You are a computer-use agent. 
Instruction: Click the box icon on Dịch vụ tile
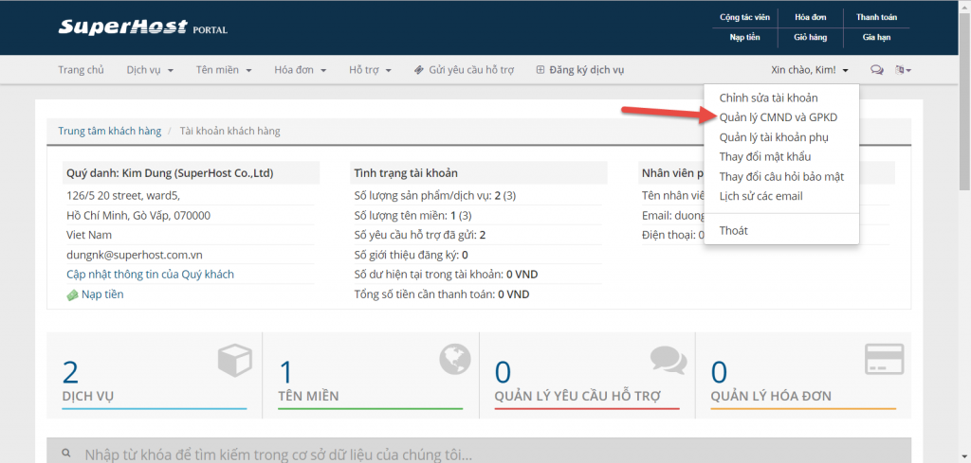236,360
